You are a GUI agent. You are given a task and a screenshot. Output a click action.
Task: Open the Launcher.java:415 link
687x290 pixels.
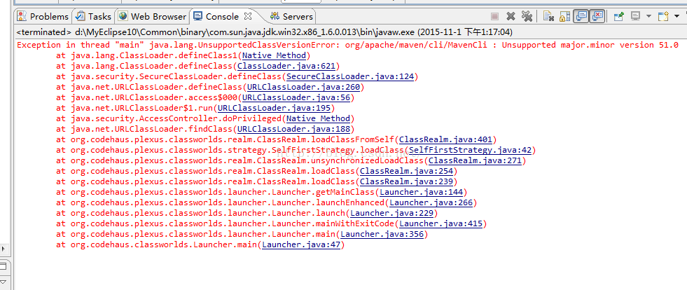pyautogui.click(x=440, y=223)
